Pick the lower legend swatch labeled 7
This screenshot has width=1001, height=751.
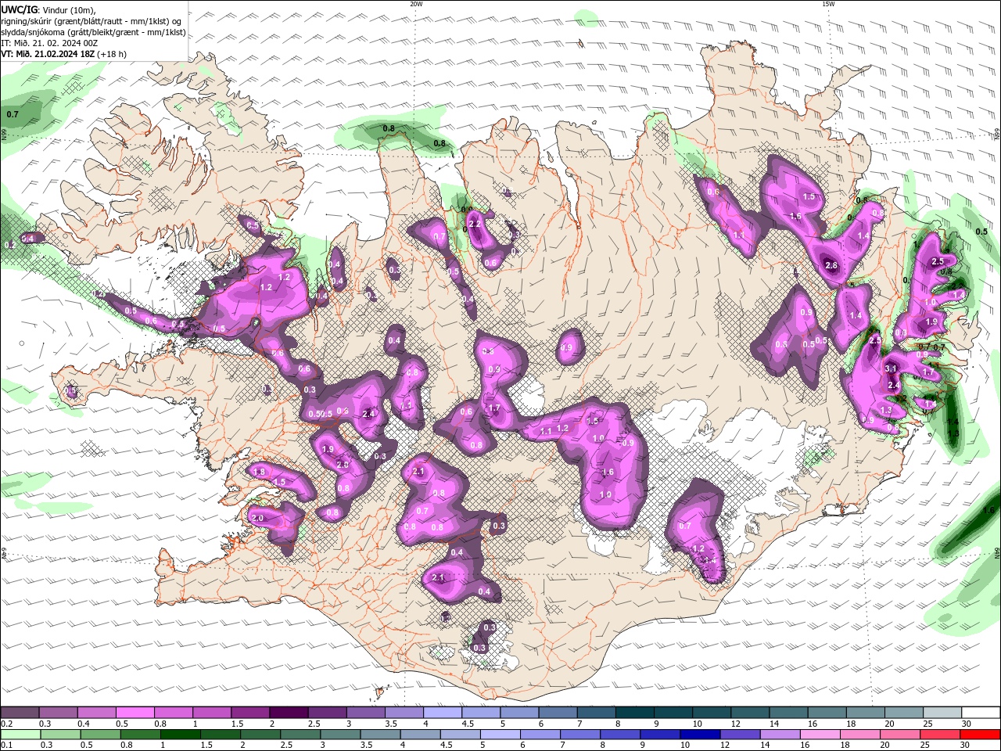[579, 735]
